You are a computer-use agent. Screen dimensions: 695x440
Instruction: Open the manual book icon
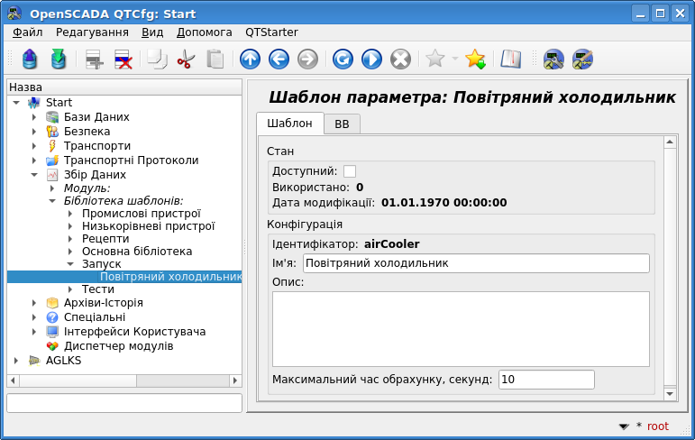click(x=511, y=60)
